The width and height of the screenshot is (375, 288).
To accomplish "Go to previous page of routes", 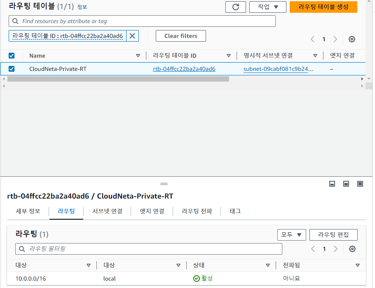I will click(313, 249).
